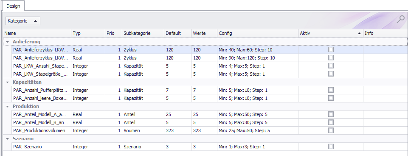Sort by the Prio column header

[113, 33]
